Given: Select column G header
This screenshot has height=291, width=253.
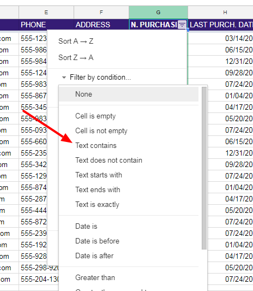Looking at the screenshot, I should point(158,13).
